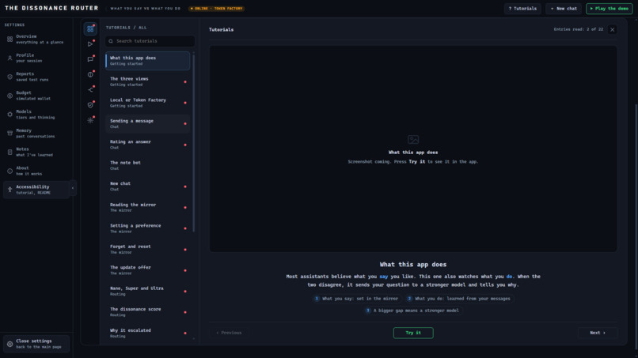Screen dimensions: 638x358
Task: Click the Reports shield icon
Action: (x=9, y=77)
